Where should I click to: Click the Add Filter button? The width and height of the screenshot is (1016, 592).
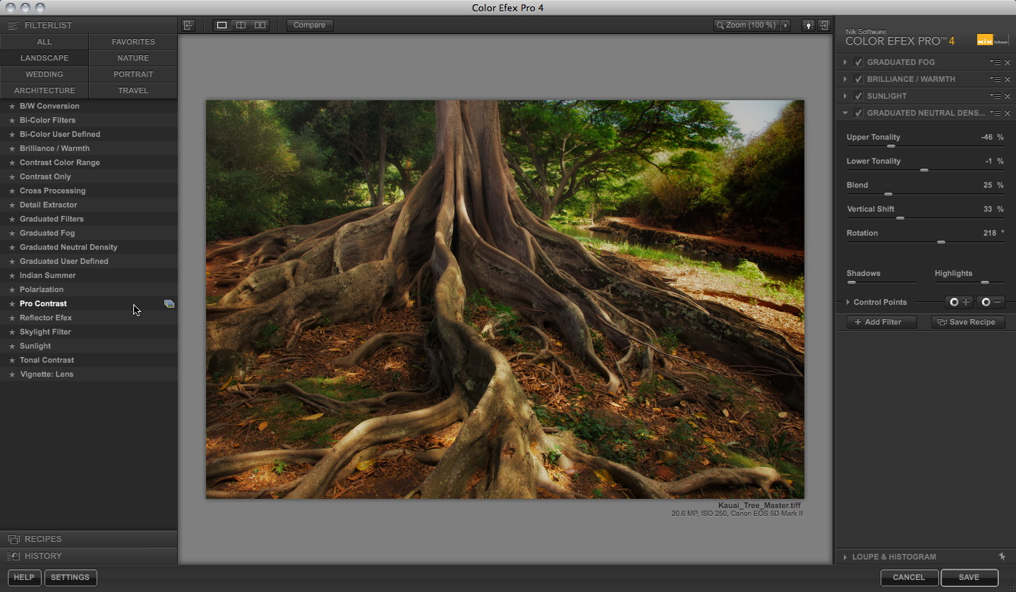(x=882, y=322)
